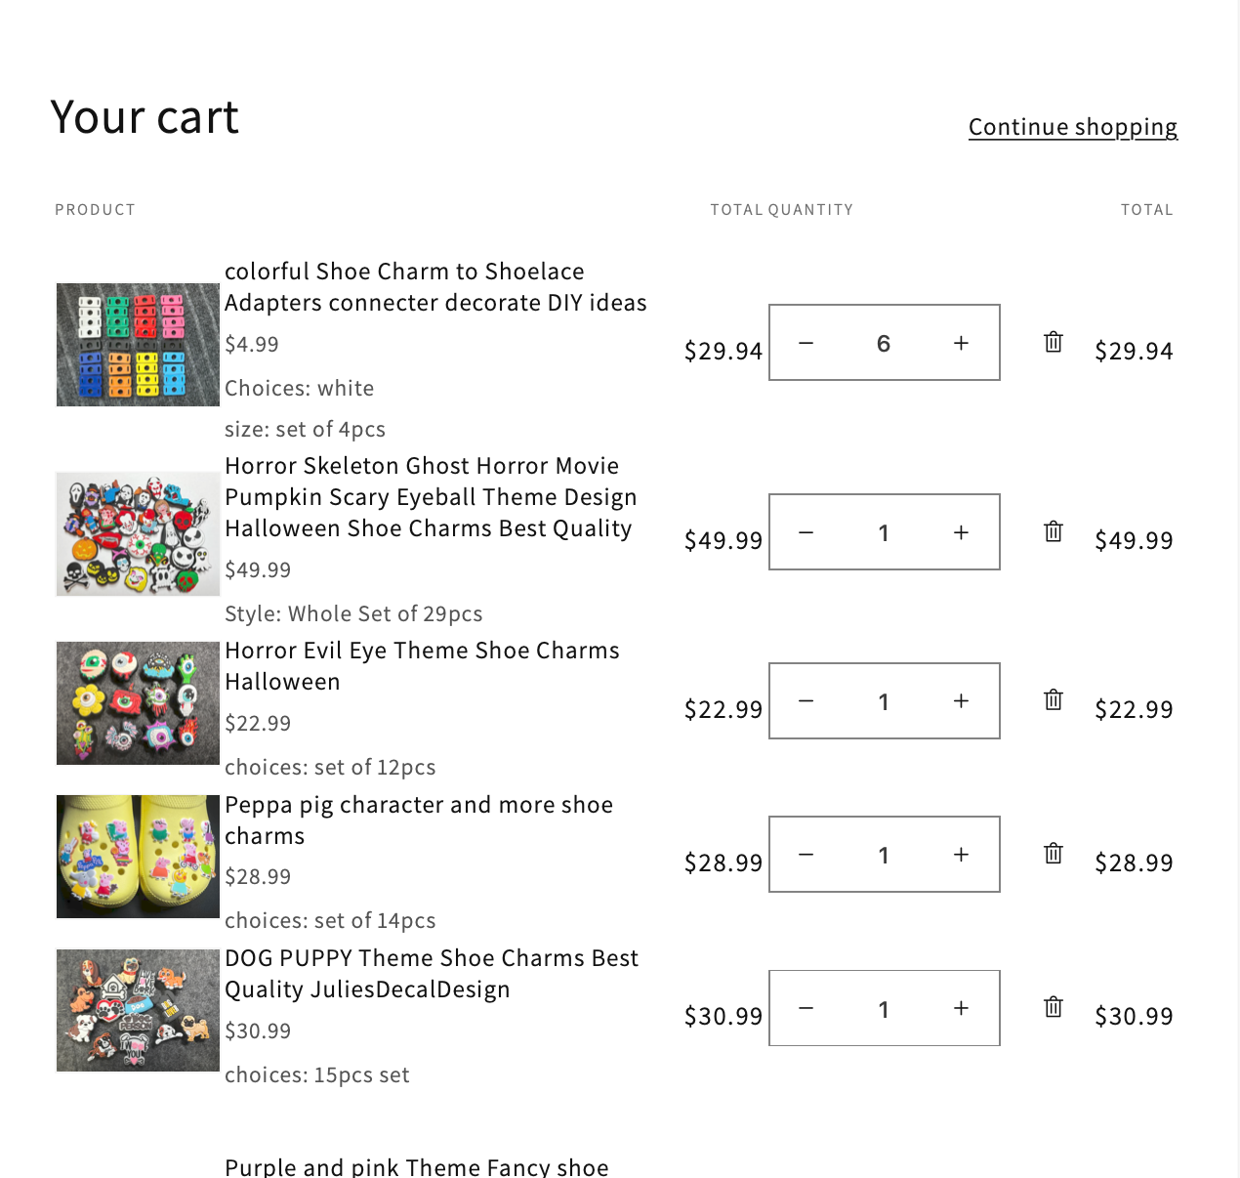Viewport: 1240px width, 1178px height.
Task: Increase DOG PUPPY Theme charms quantity
Action: pos(961,1009)
